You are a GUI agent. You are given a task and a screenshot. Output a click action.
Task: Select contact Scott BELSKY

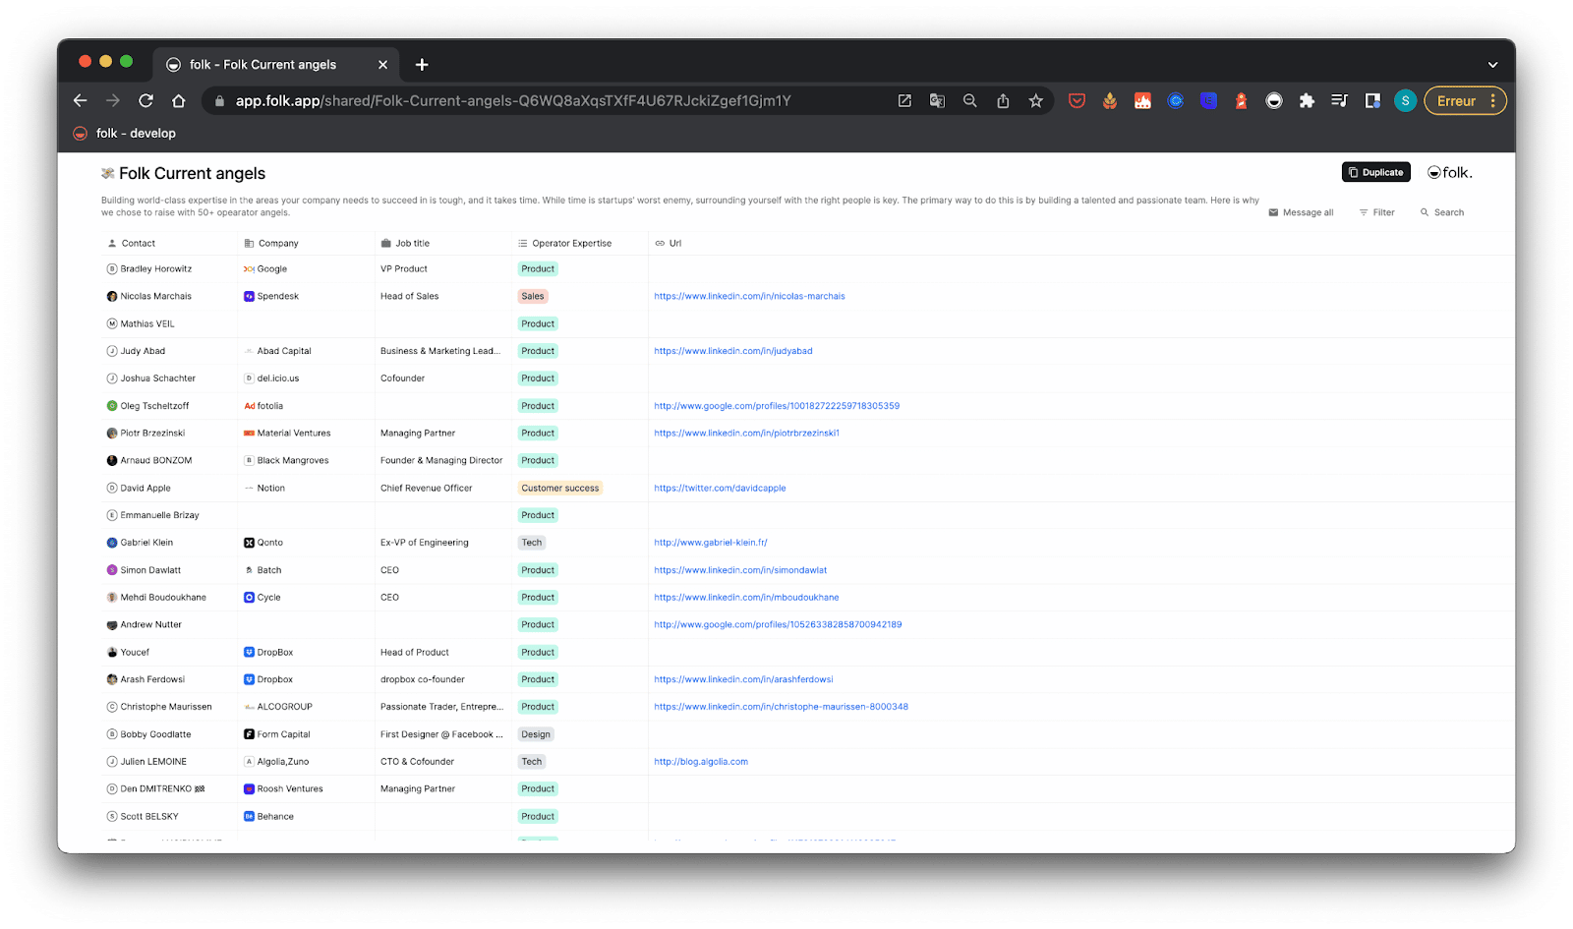[x=149, y=817]
